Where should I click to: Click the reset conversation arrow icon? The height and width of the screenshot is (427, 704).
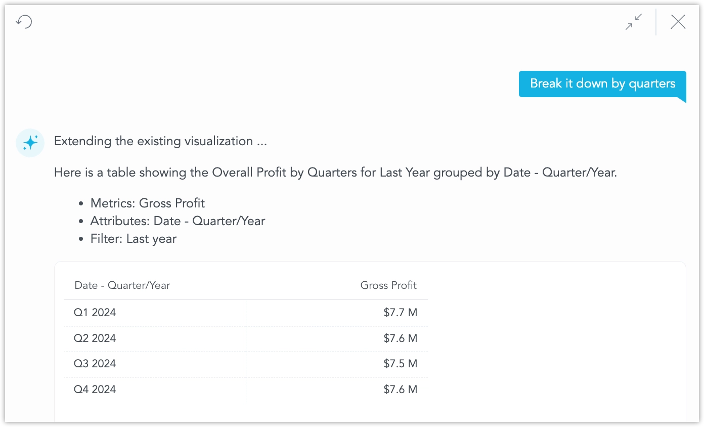pyautogui.click(x=24, y=22)
